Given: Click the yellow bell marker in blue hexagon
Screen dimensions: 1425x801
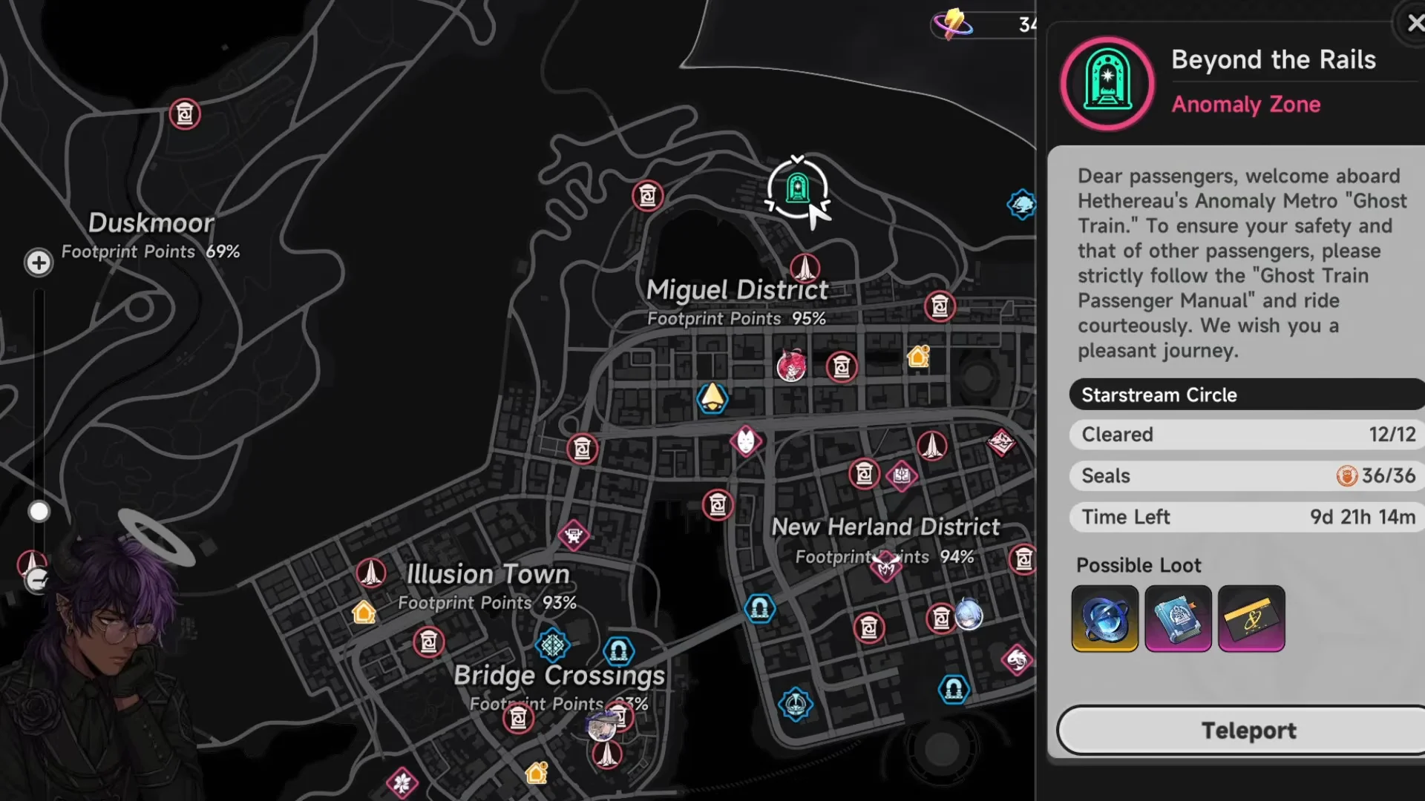Looking at the screenshot, I should (712, 398).
